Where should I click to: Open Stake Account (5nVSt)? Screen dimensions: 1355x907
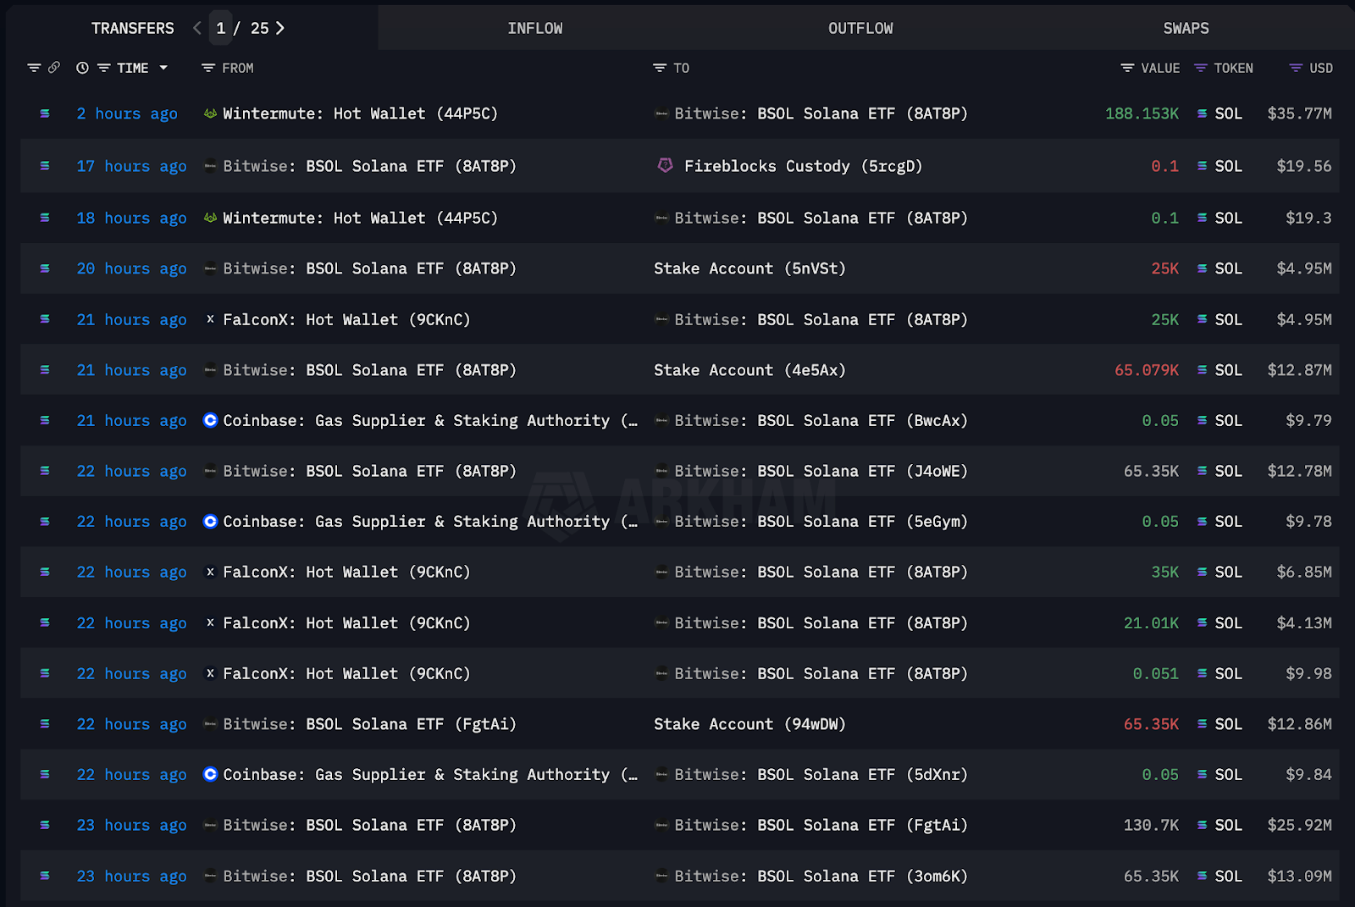coord(749,268)
